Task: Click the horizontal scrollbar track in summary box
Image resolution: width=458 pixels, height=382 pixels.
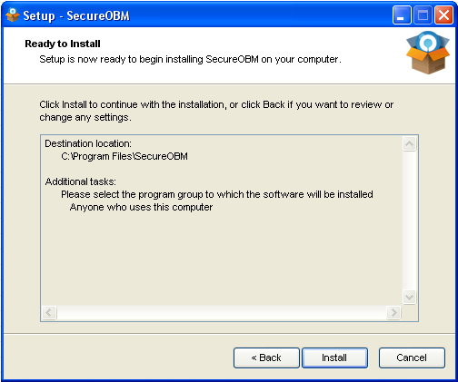Action: point(222,312)
